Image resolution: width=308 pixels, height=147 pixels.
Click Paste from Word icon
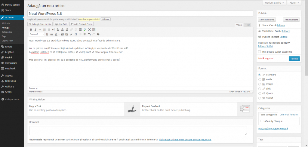(x=66, y=34)
